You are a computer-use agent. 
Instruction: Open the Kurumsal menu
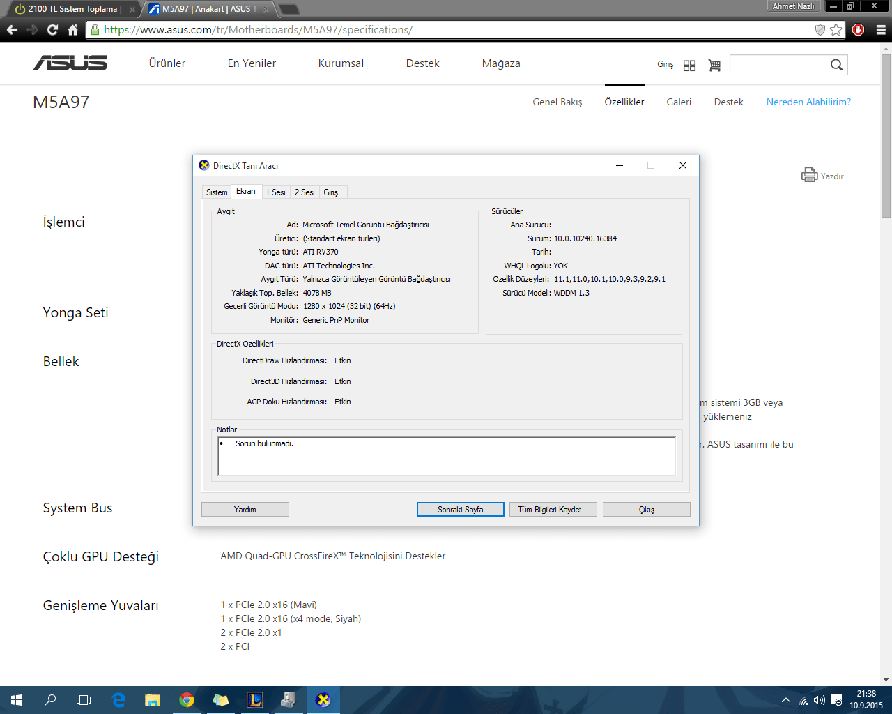tap(341, 63)
